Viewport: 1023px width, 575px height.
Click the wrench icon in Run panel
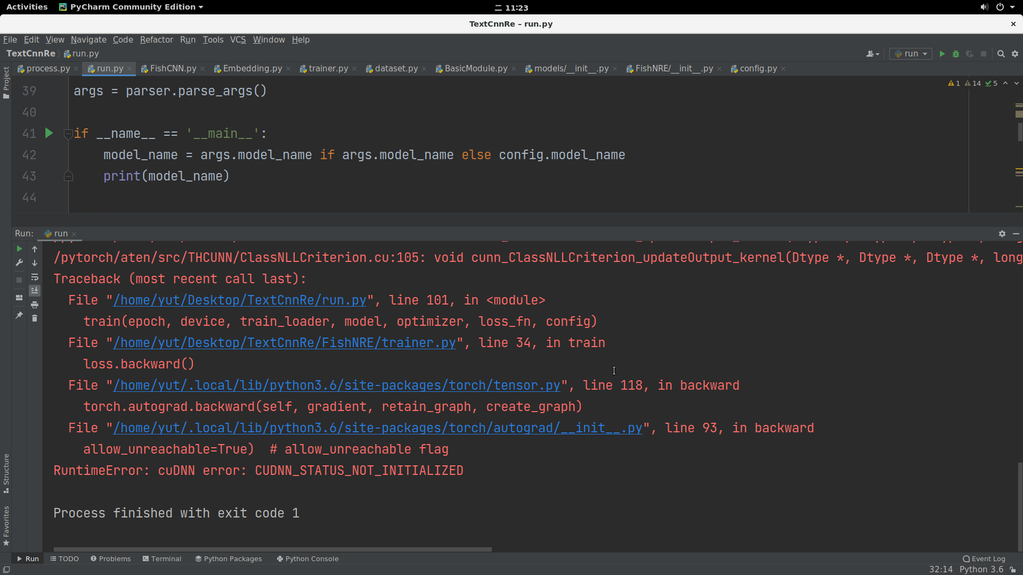coord(19,262)
